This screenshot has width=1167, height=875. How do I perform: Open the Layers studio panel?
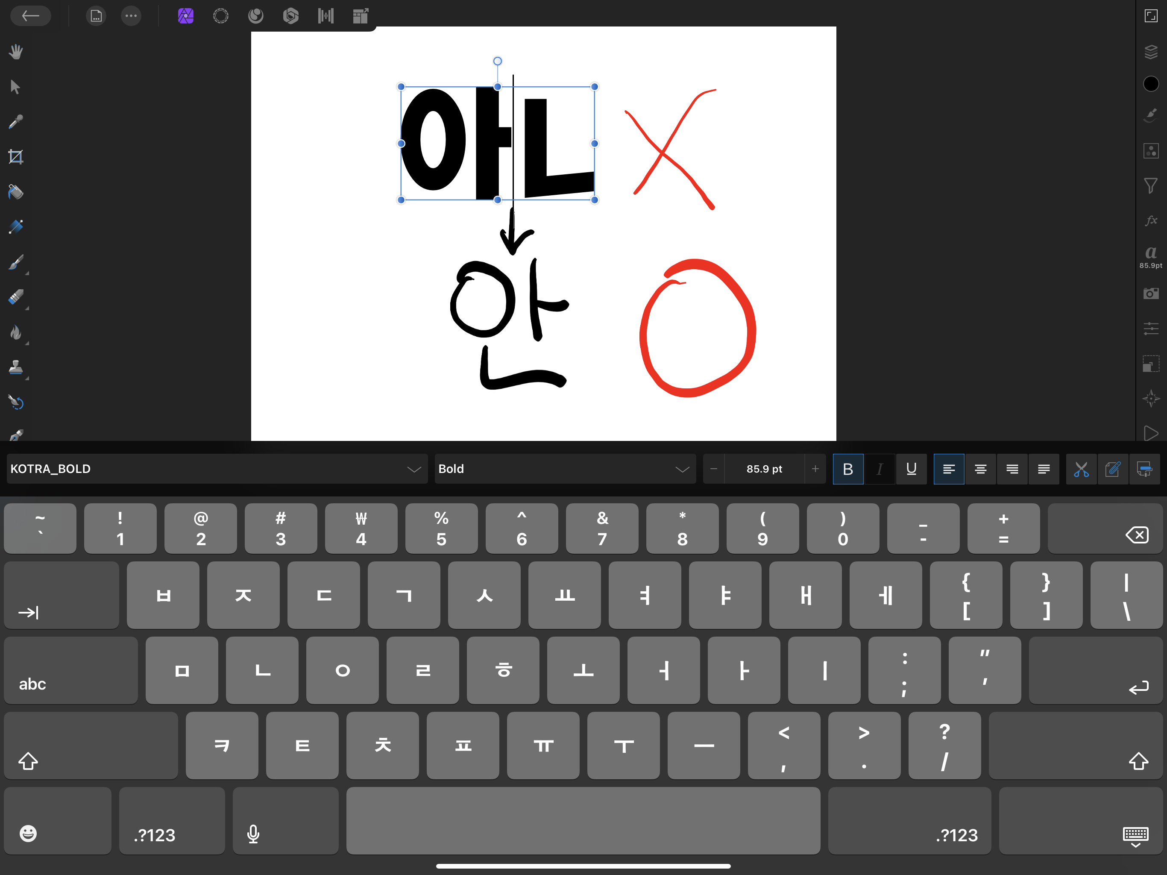pos(1151,52)
